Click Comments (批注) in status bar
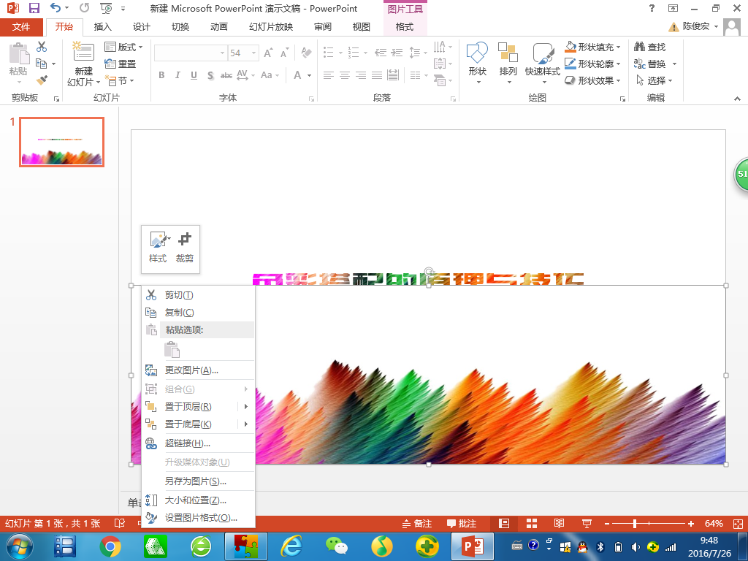Viewport: 748px width, 561px height. coord(462,524)
